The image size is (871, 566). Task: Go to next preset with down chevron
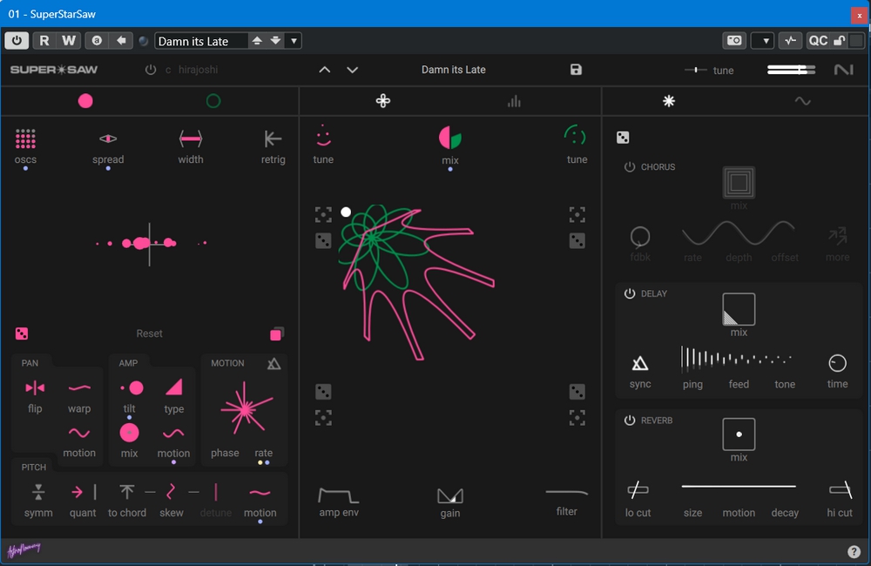[352, 70]
